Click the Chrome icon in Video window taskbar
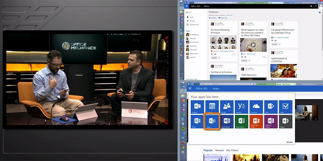 183,147
